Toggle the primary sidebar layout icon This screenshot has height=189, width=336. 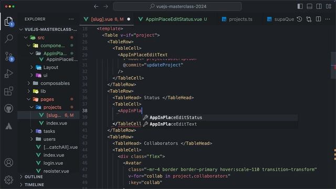(x=300, y=6)
